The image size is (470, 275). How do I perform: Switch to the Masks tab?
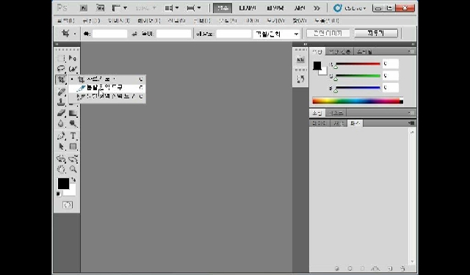pyautogui.click(x=336, y=113)
